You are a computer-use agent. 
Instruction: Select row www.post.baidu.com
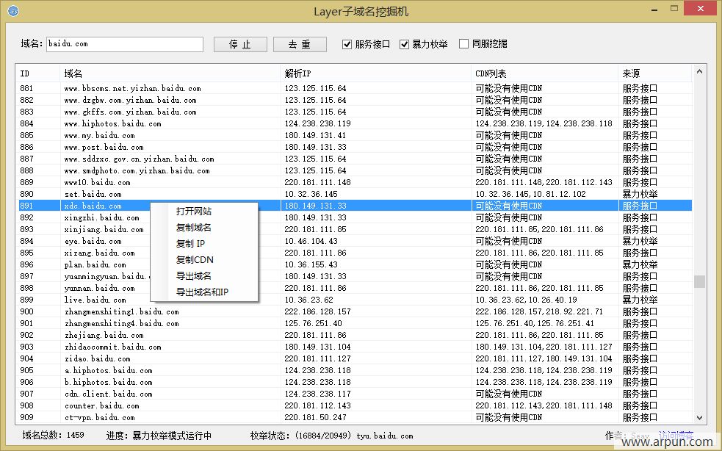tap(355, 147)
